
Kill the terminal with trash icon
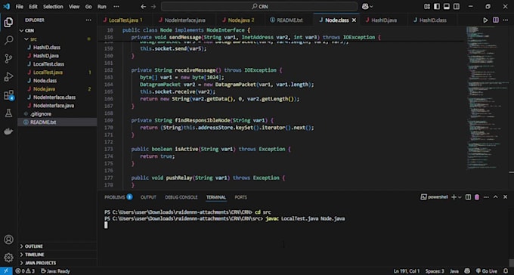point(477,197)
